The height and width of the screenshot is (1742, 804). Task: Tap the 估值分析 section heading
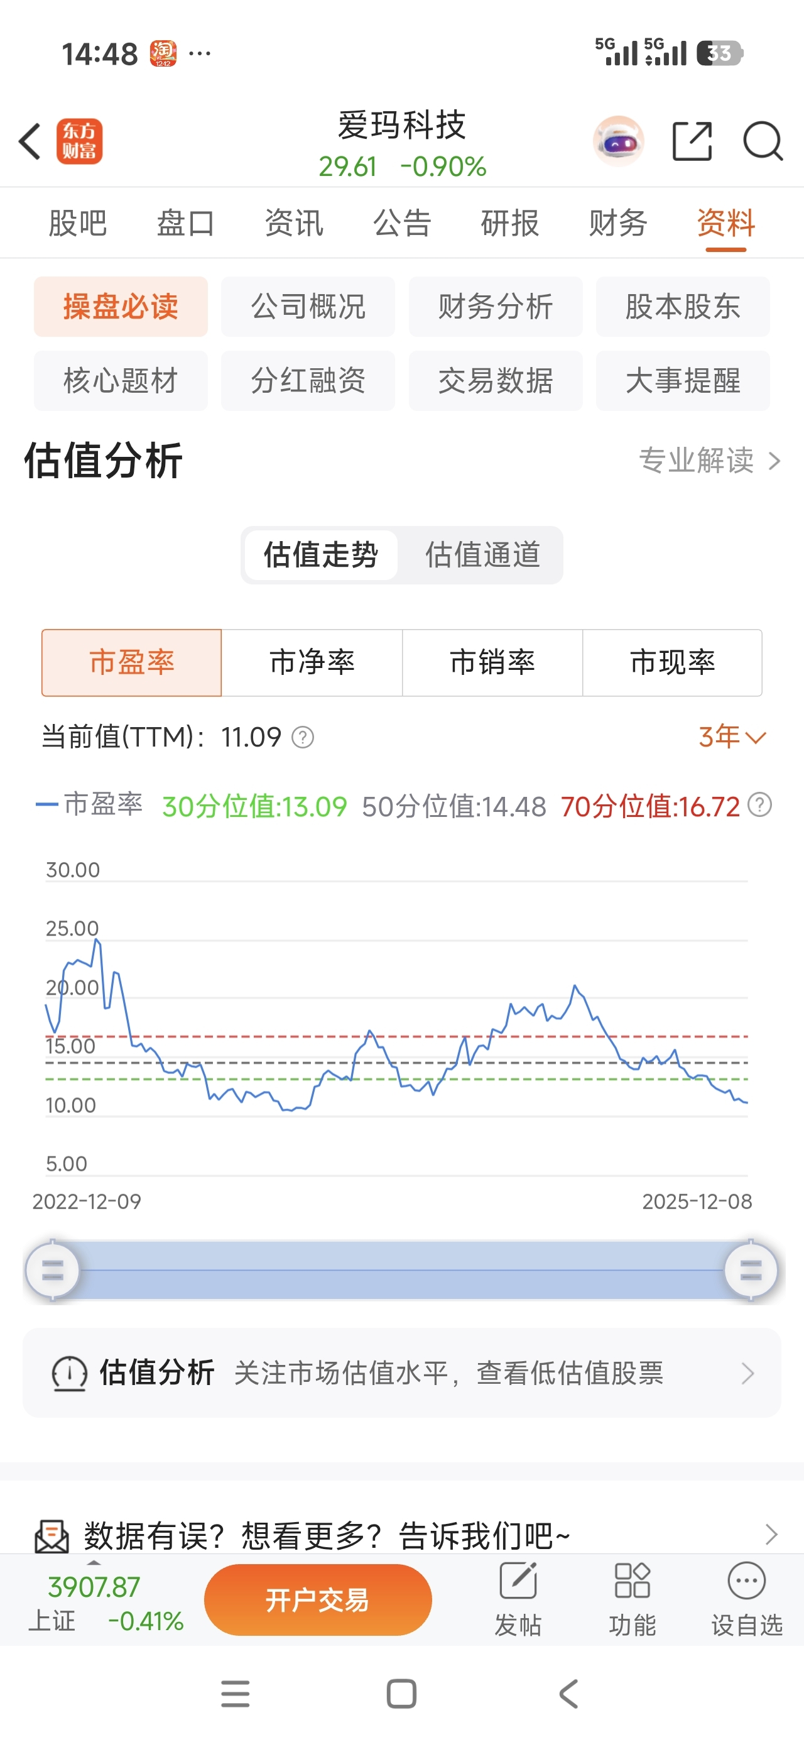pos(103,461)
